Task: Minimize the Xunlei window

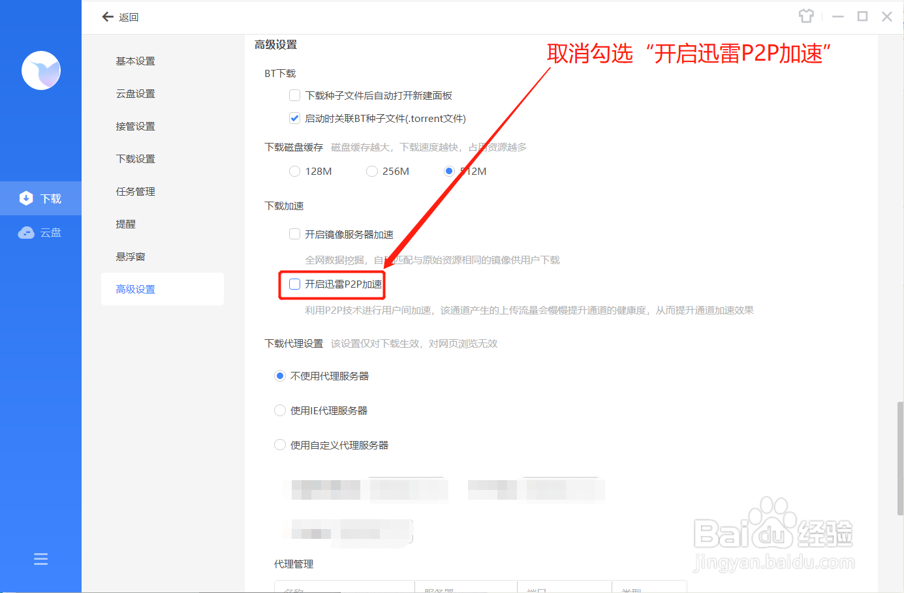Action: pos(838,16)
